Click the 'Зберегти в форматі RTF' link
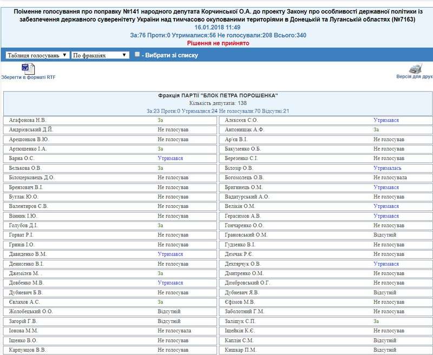Image resolution: width=433 pixels, height=355 pixels. (28, 77)
